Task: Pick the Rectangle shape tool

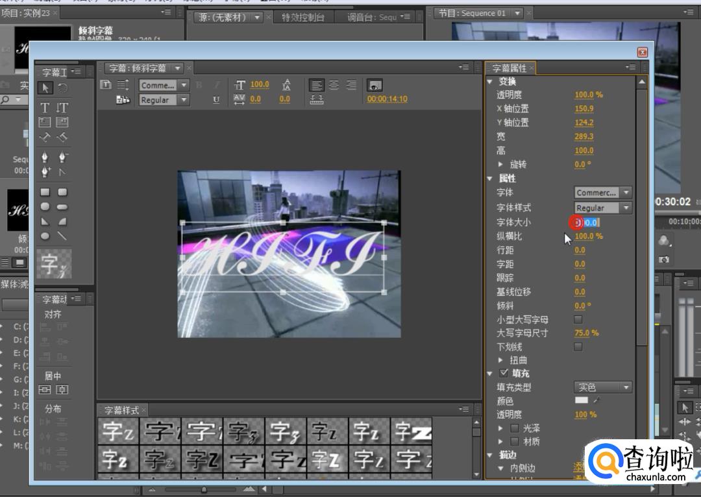Action: click(x=45, y=192)
